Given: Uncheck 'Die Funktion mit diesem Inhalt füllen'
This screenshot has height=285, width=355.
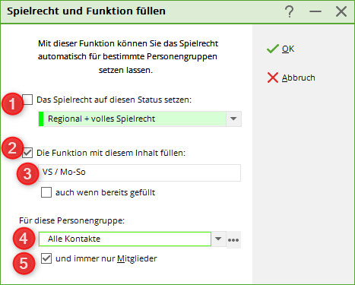Looking at the screenshot, I should [x=27, y=153].
